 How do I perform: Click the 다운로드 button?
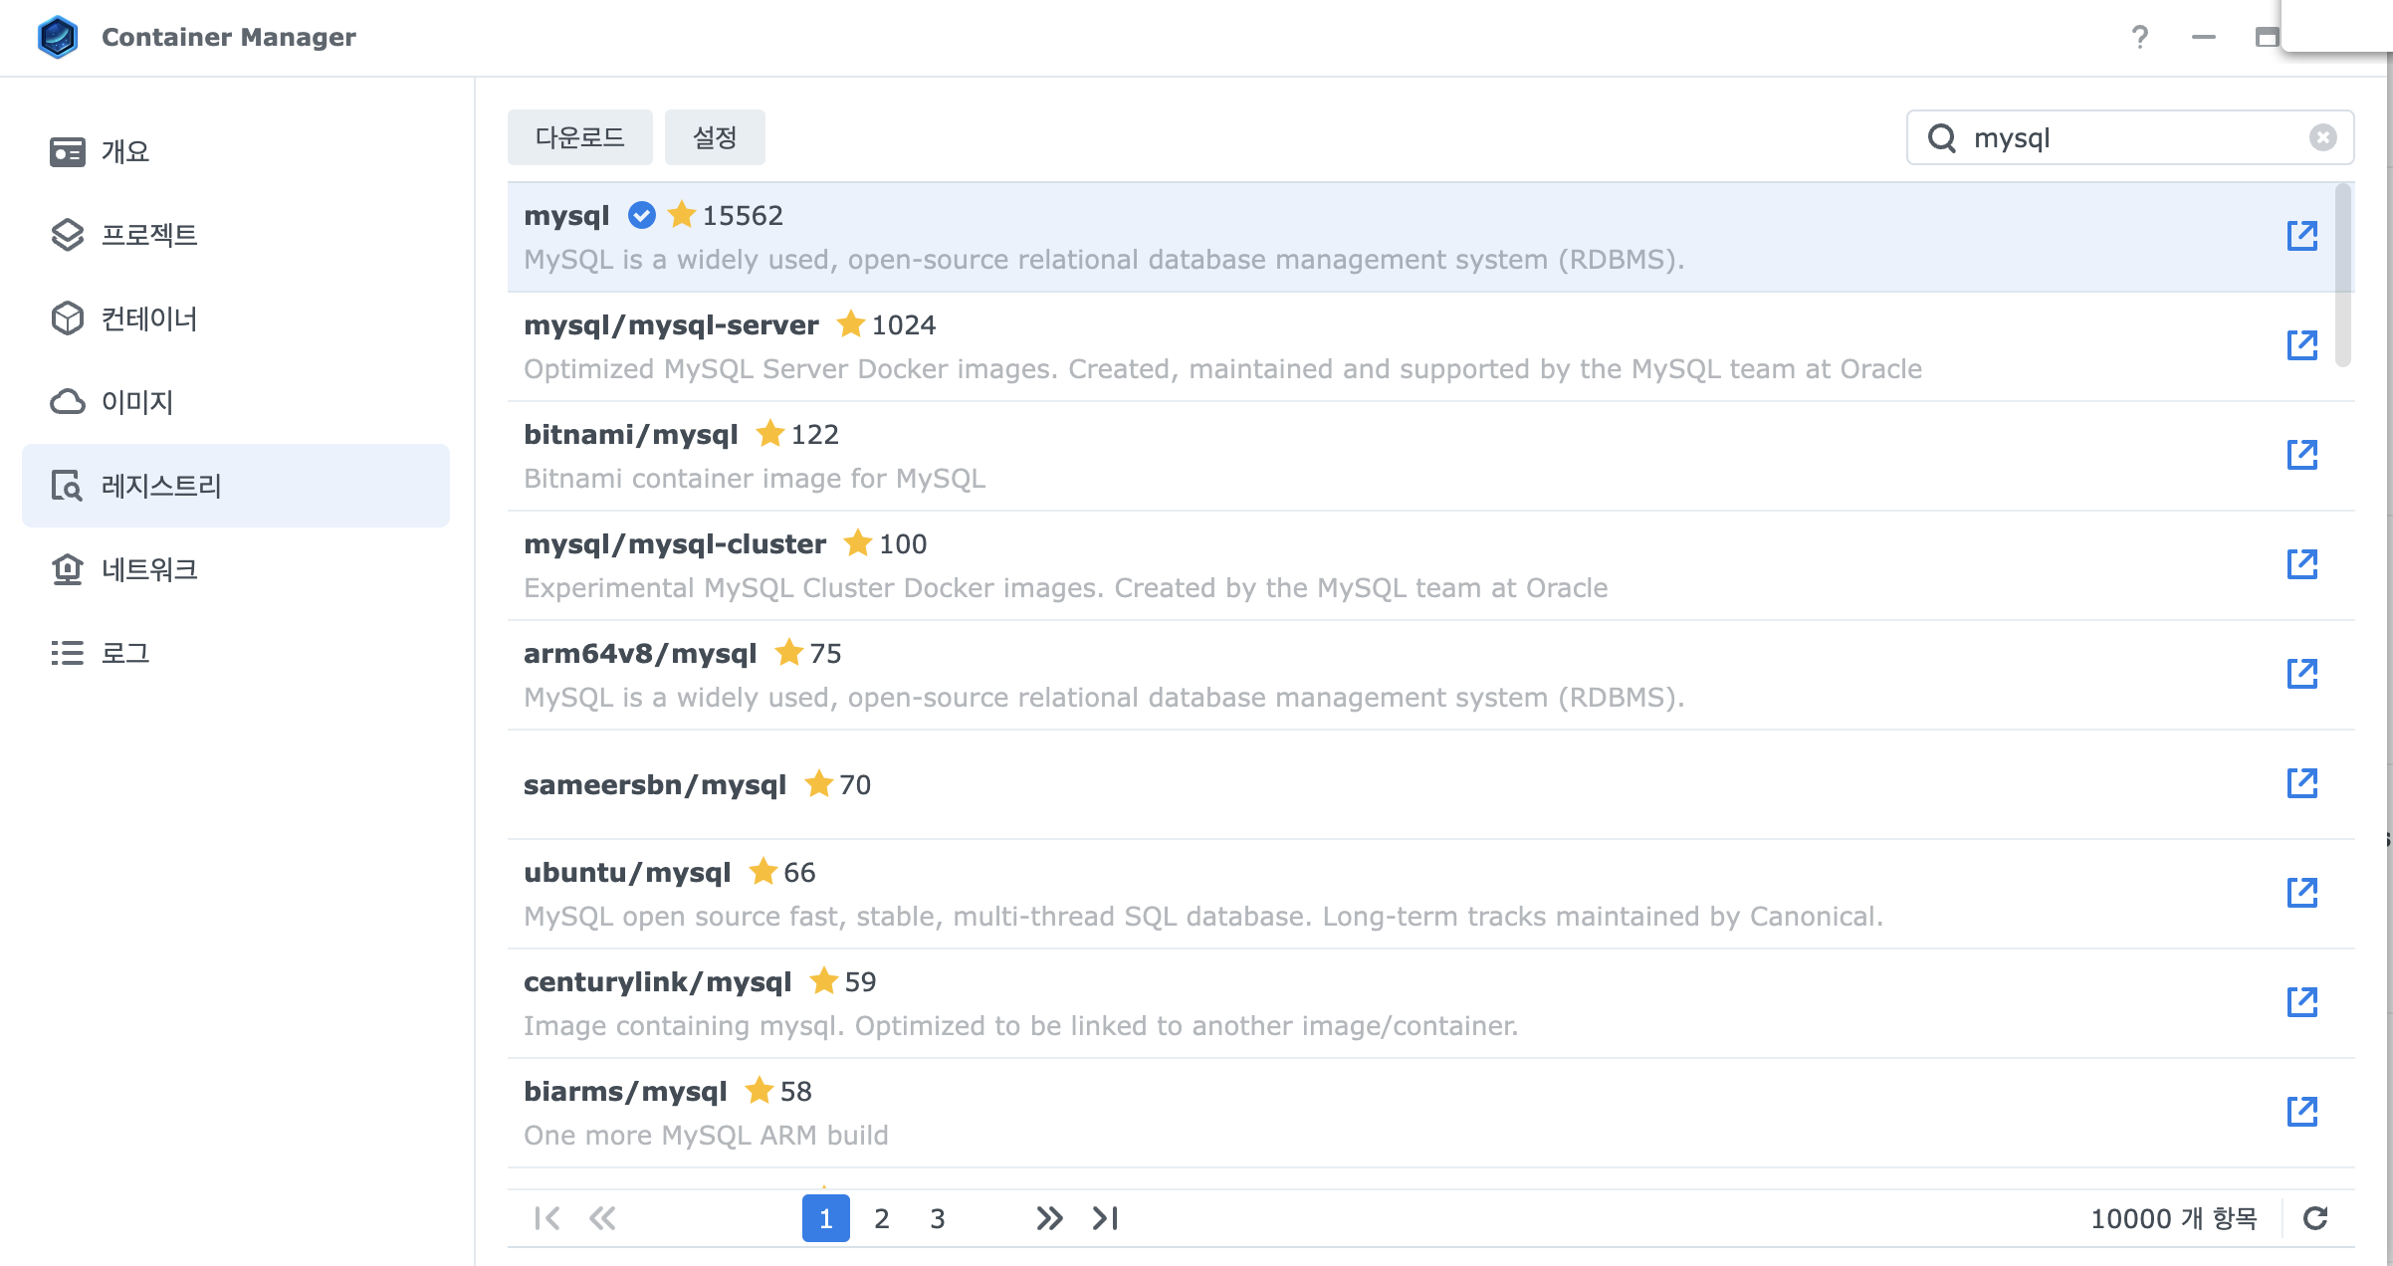(579, 137)
